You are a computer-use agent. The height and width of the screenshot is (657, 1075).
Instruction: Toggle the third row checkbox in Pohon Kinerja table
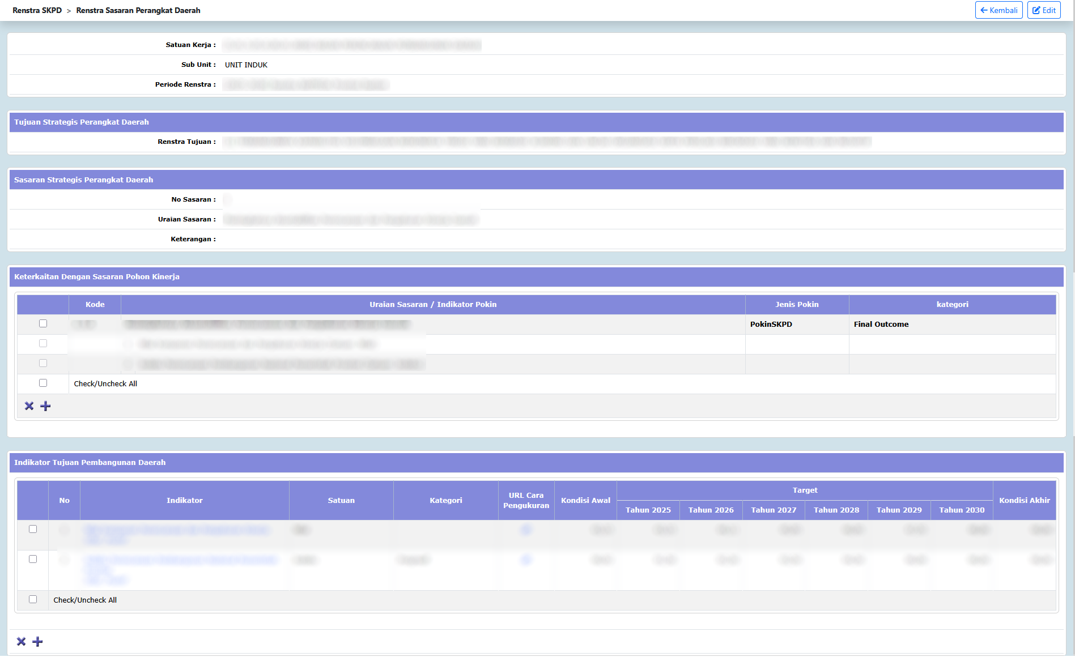pyautogui.click(x=43, y=364)
